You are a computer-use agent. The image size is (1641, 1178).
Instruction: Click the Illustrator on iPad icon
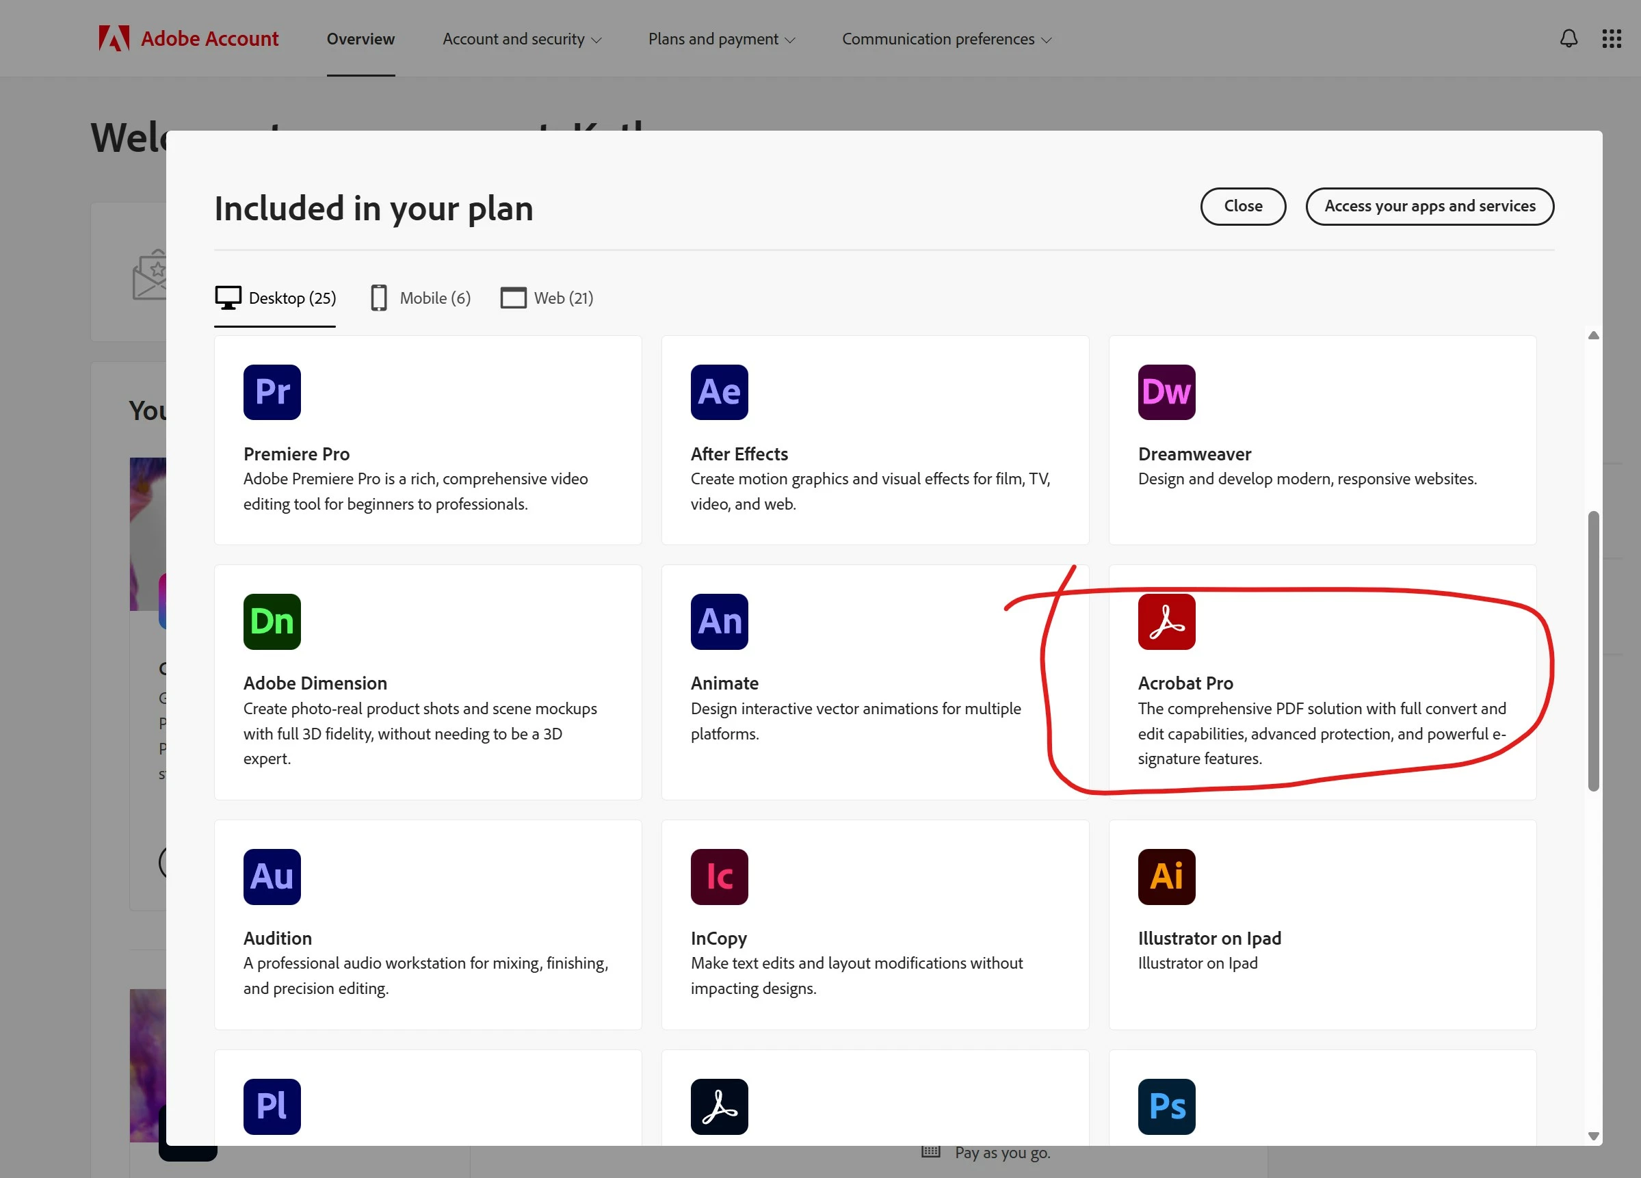pos(1166,876)
